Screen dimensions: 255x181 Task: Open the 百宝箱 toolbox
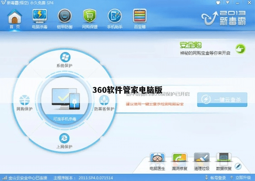(140, 19)
